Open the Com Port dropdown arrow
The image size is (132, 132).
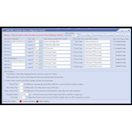78,35
